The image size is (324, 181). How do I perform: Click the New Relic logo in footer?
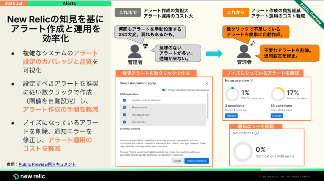click(29, 176)
